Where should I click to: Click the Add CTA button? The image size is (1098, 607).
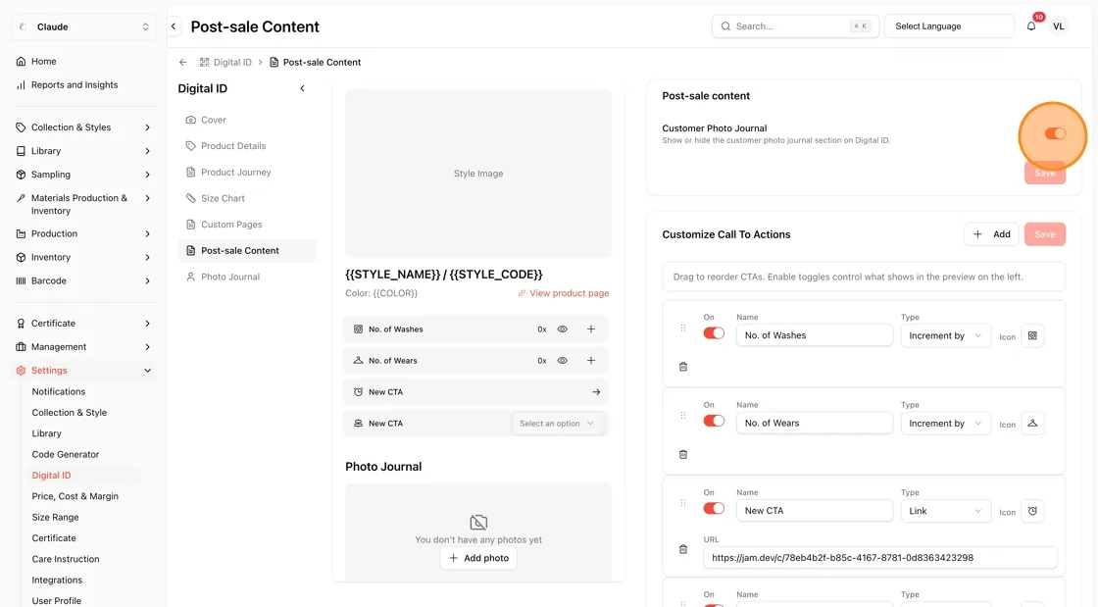click(991, 234)
